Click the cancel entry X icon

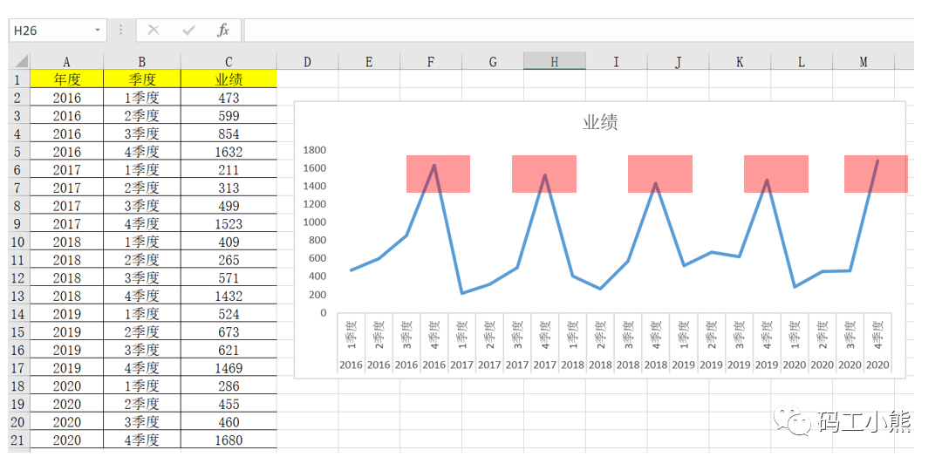pos(154,31)
